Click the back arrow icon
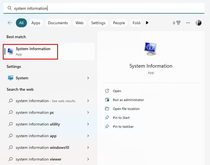The width and height of the screenshot is (210, 165). [x=10, y=23]
